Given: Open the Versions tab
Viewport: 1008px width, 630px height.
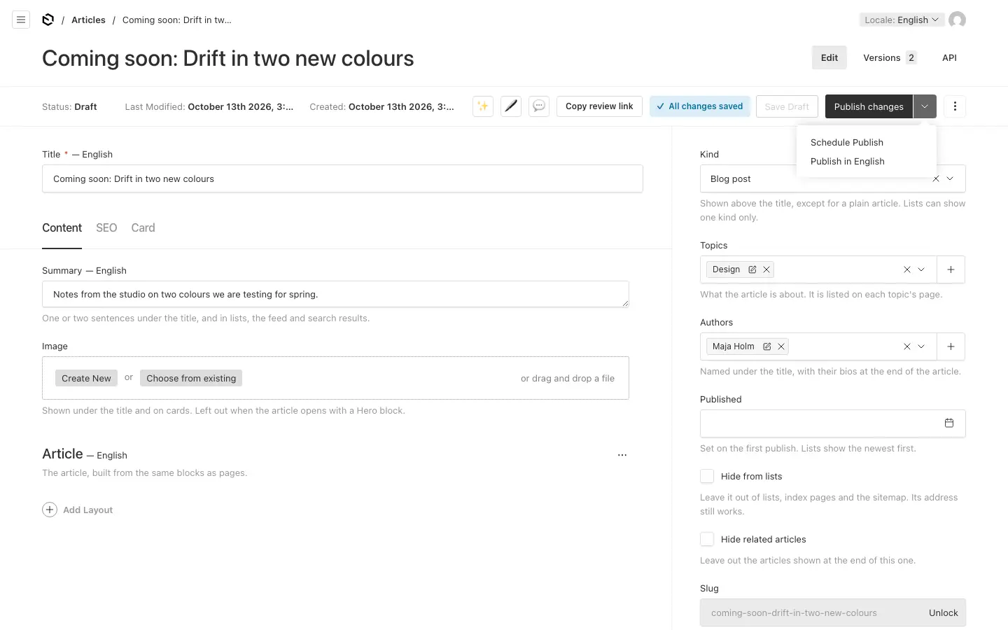Looking at the screenshot, I should [x=890, y=57].
